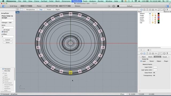Click Wi-Fi status icon in menu bar
Viewport: 171px width, 96px height.
136,1
